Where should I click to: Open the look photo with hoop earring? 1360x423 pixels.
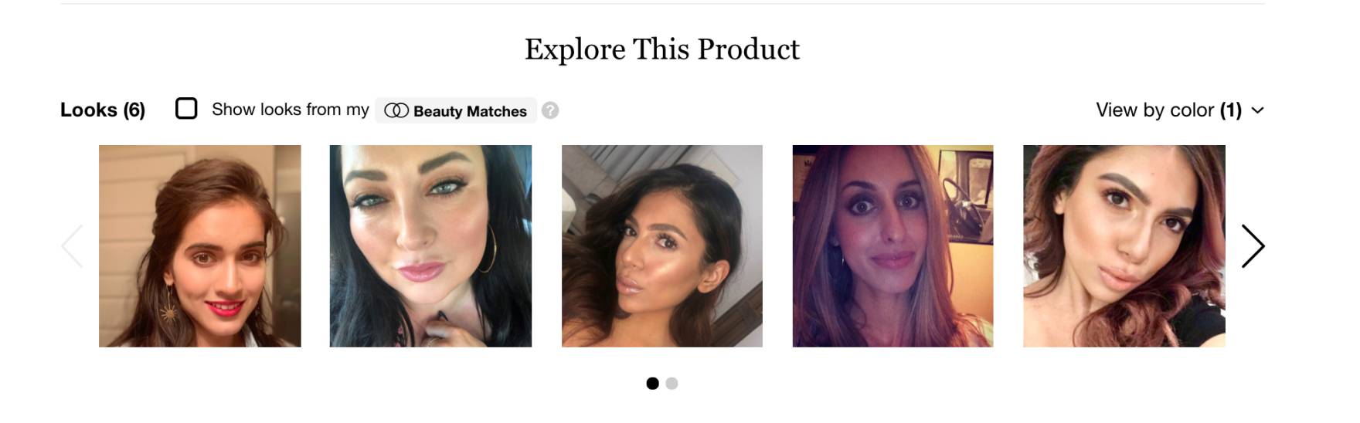pos(430,246)
